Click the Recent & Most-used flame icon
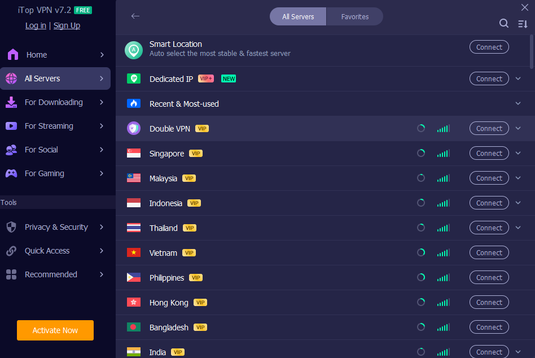 (x=134, y=103)
